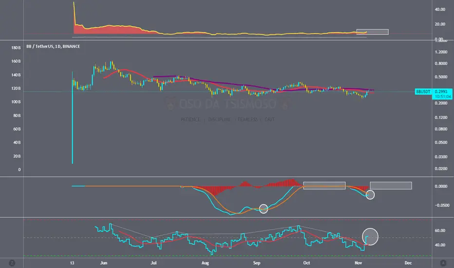Click the 20.00 label on the top indicator scale
Viewport: 454px width, 268px height.
tap(440, 24)
